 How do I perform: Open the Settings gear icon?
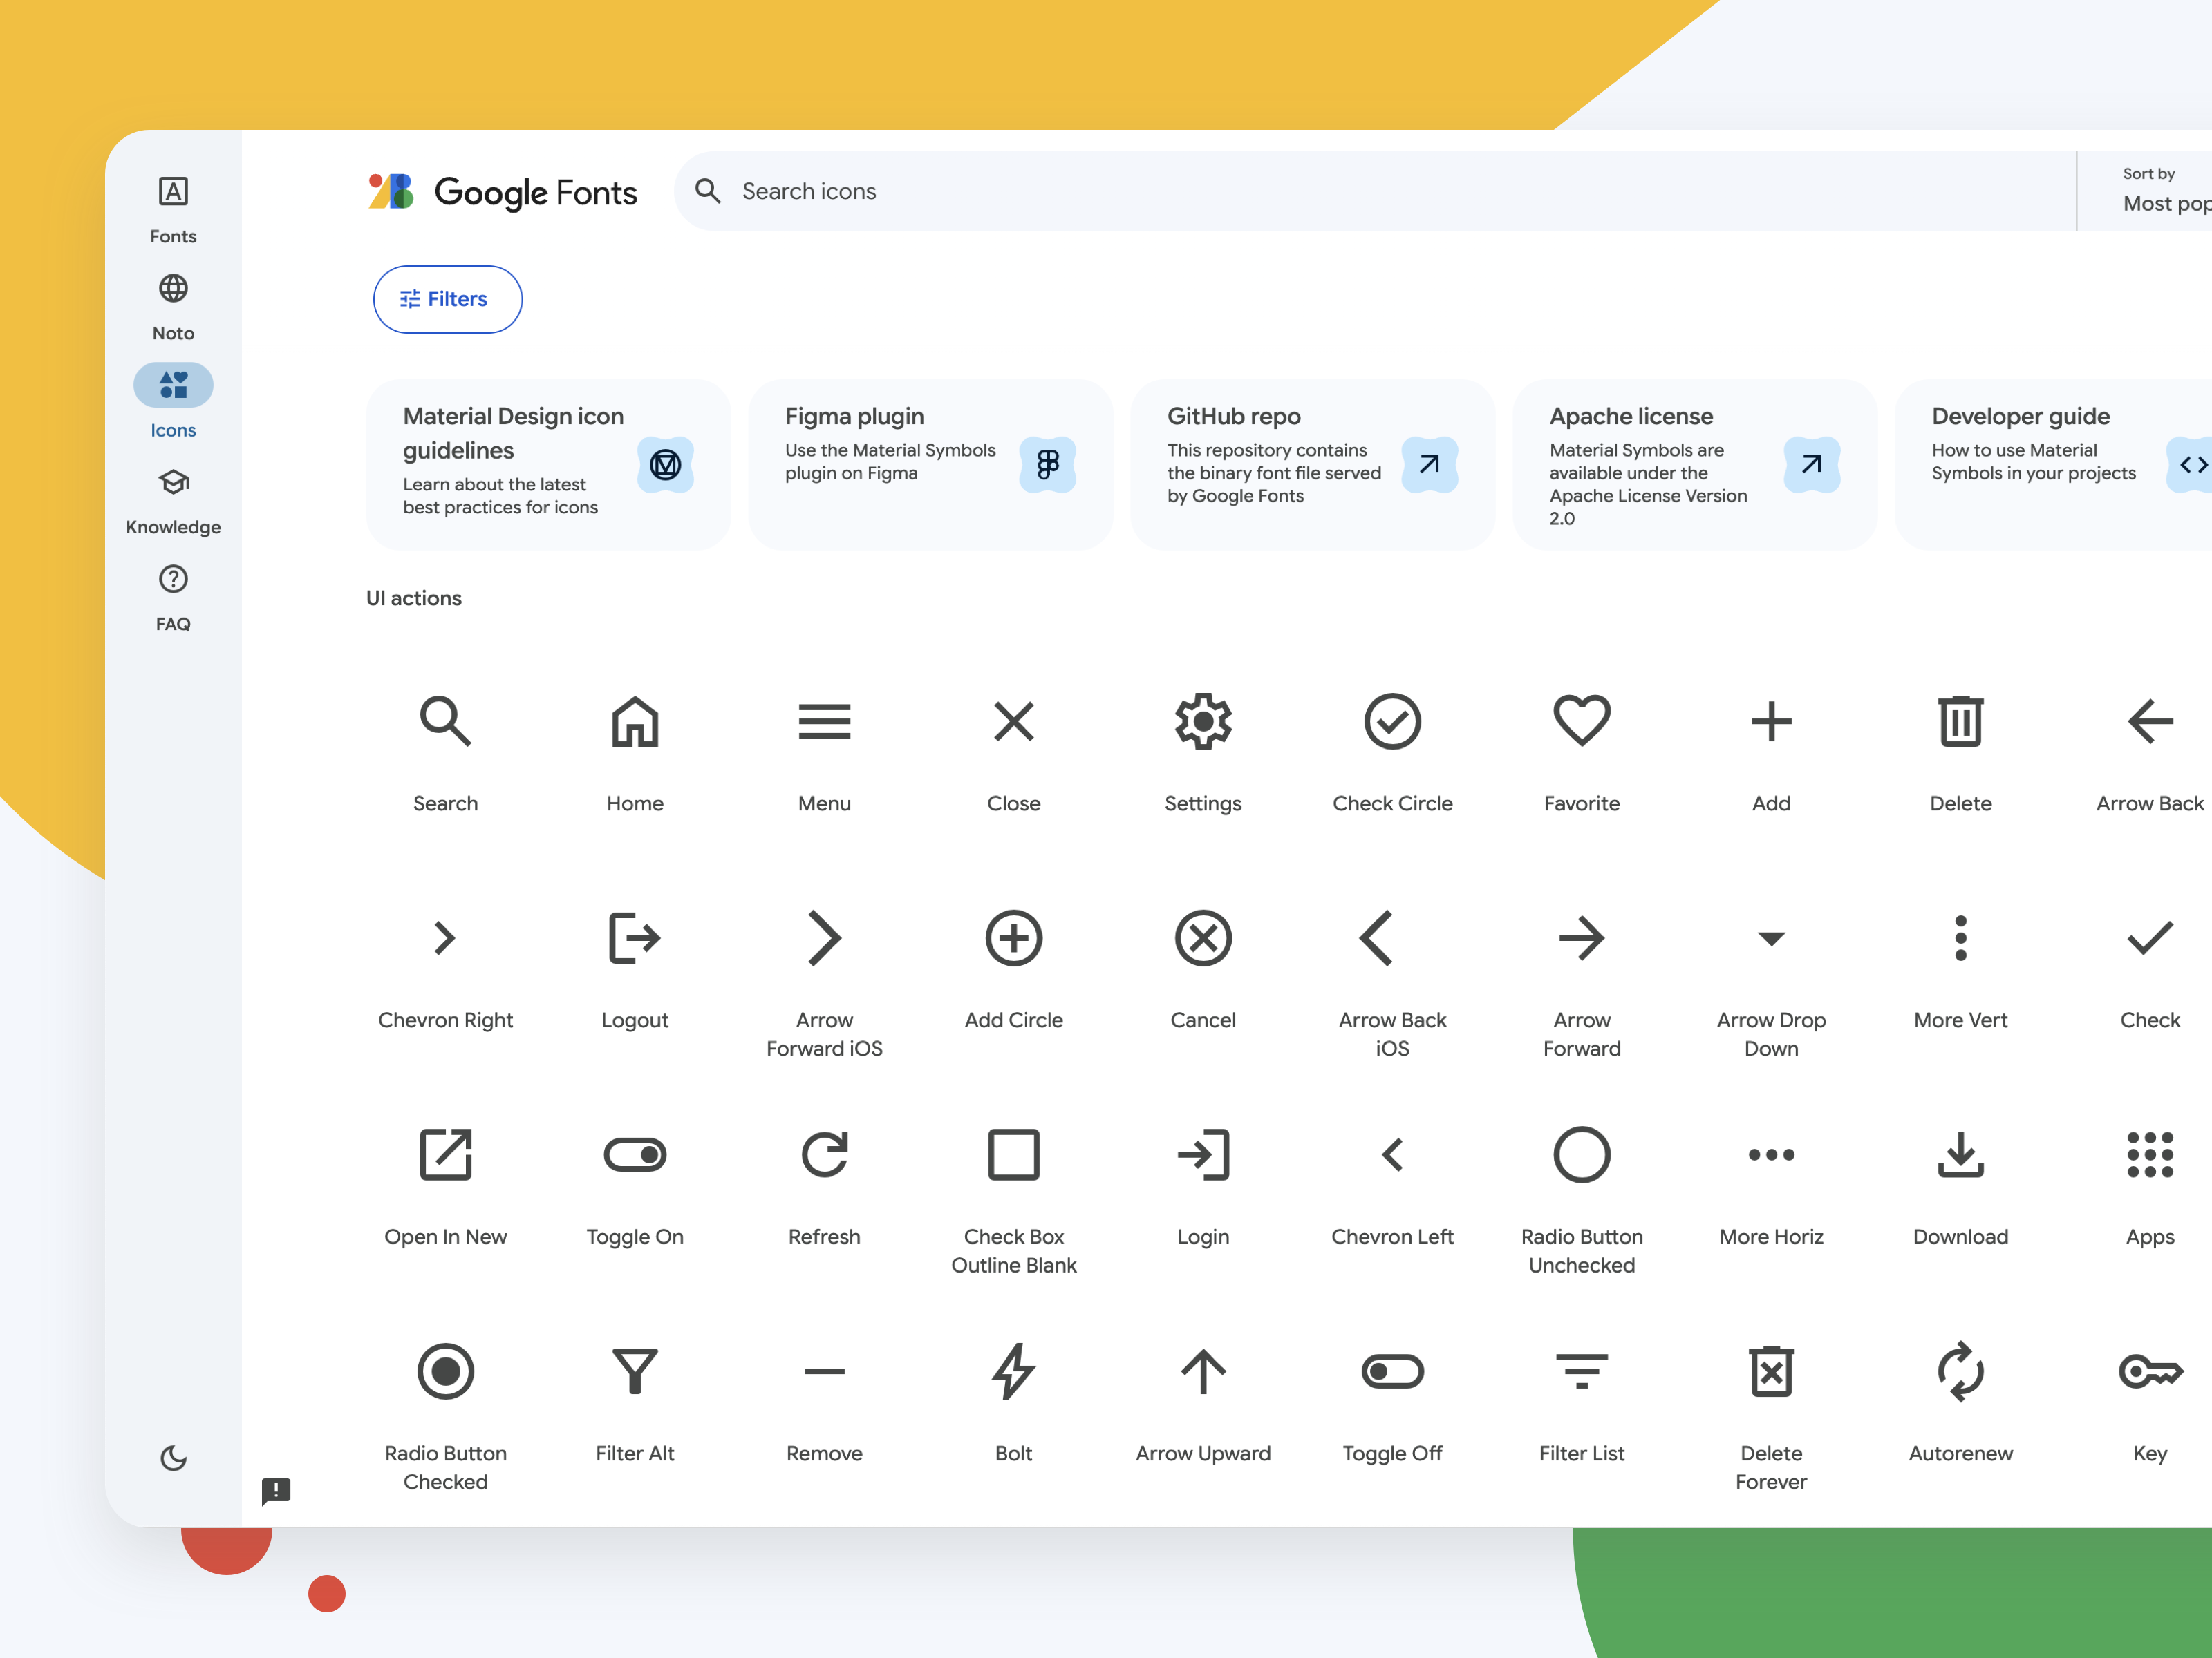(x=1203, y=721)
